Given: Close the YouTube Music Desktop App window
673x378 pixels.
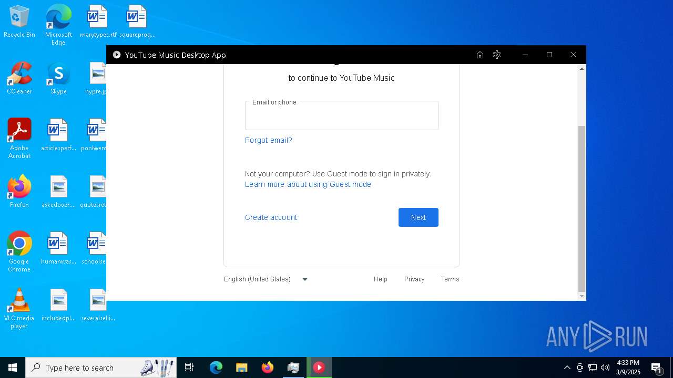Looking at the screenshot, I should (574, 55).
